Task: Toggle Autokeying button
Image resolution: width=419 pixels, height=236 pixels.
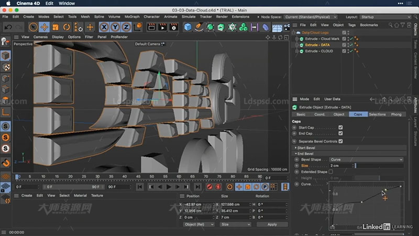Action: pos(218,187)
